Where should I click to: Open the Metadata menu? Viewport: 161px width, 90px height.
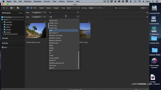[37, 1]
